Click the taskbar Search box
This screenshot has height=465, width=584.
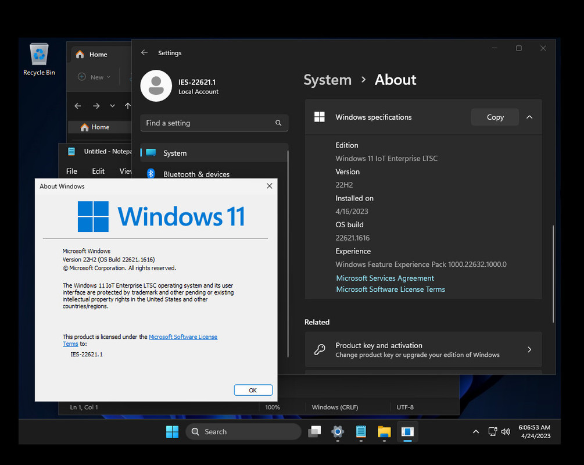point(243,432)
